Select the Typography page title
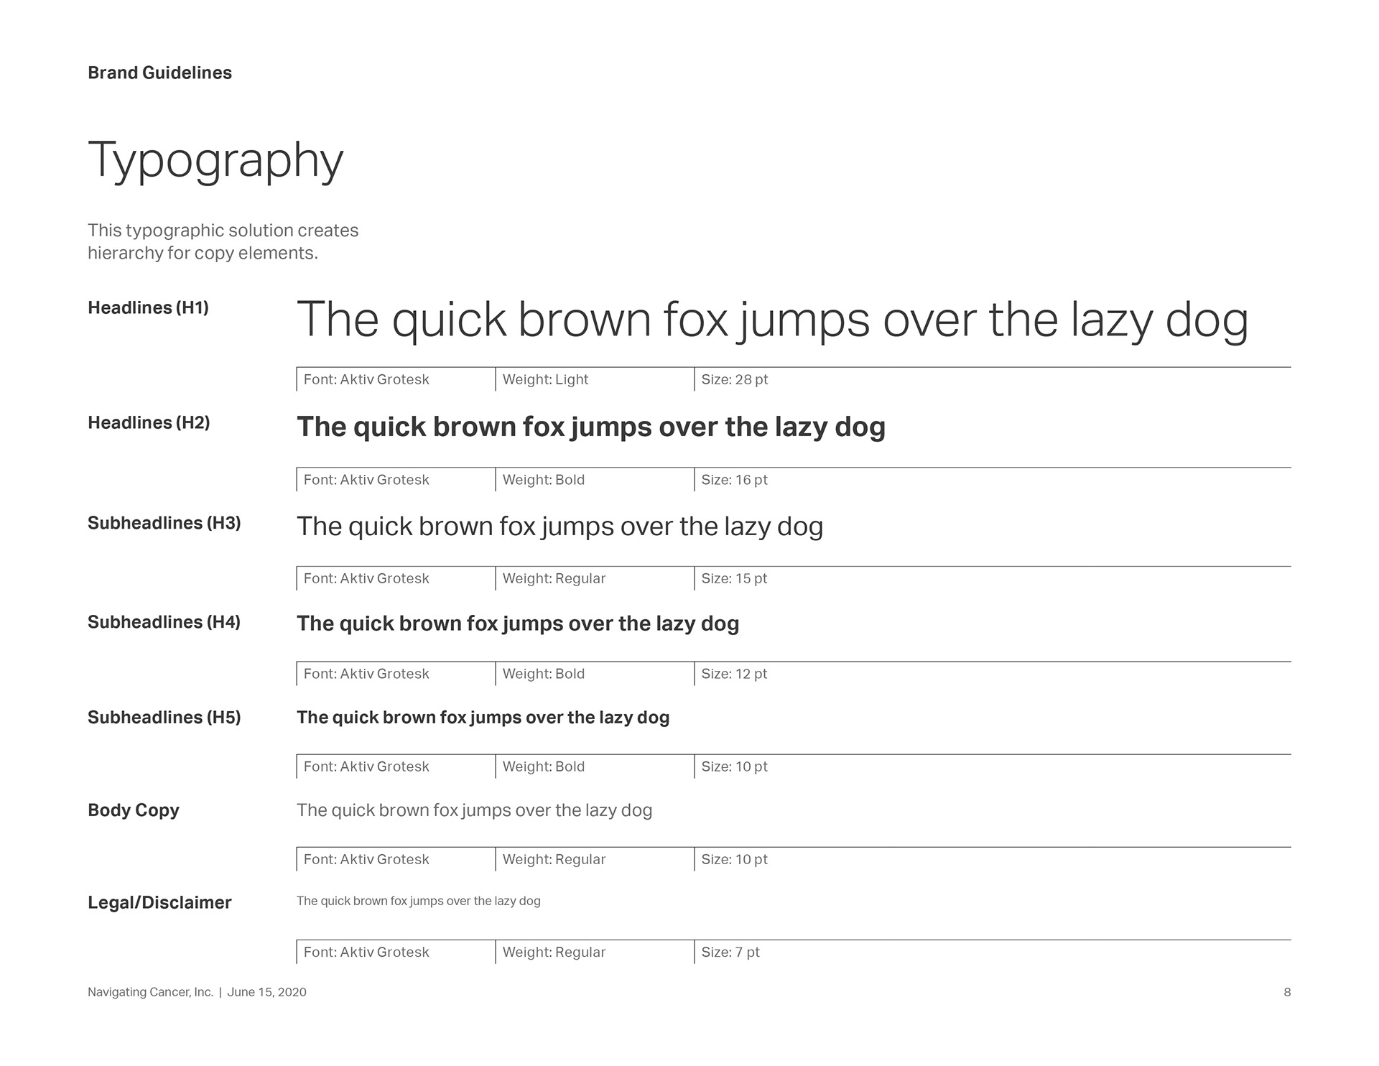This screenshot has height=1066, width=1379. click(x=215, y=161)
